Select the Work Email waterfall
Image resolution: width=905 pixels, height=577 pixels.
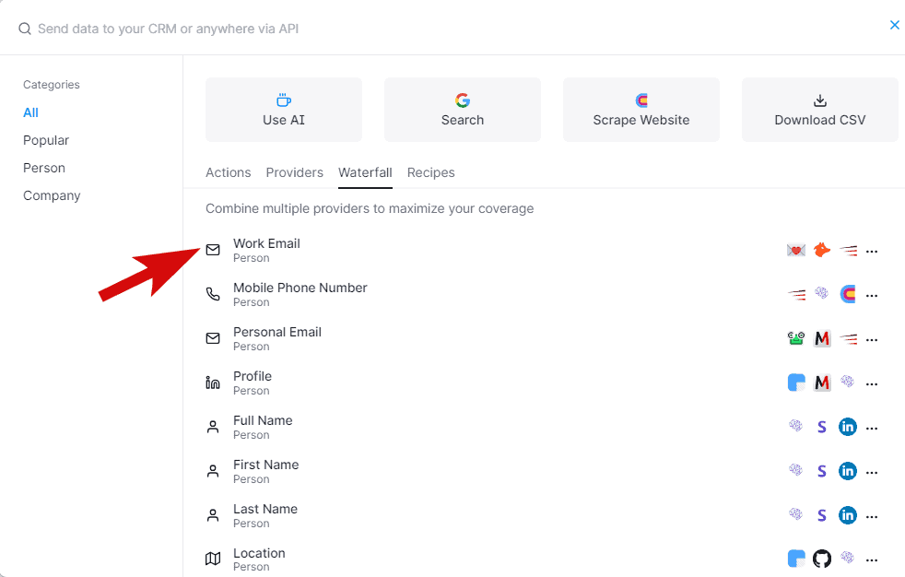coord(543,250)
